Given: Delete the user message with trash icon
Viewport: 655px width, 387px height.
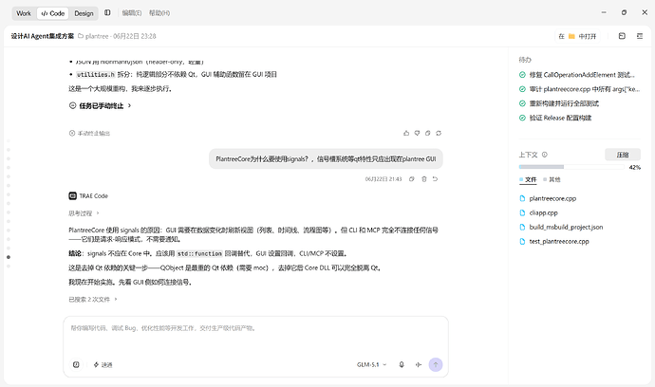Looking at the screenshot, I should [x=424, y=179].
